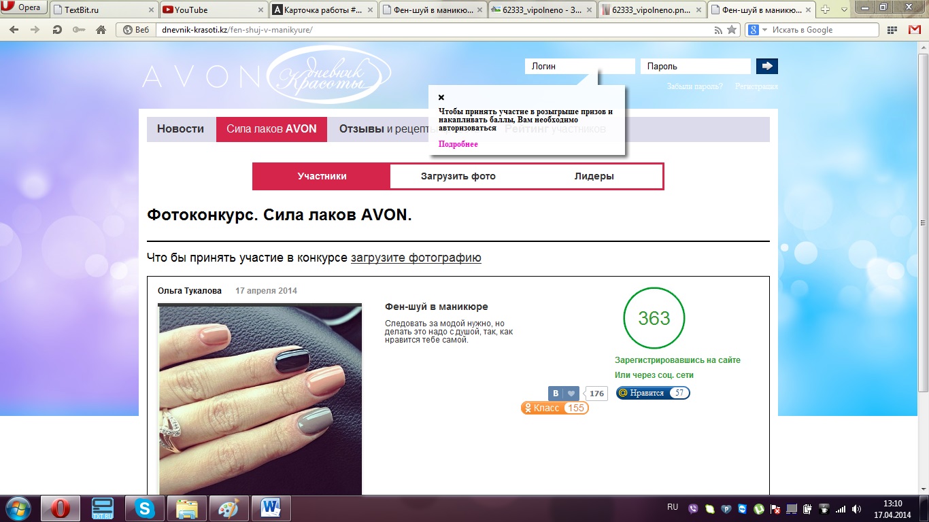
Task: Select the 'Участники' tab
Action: 322,176
